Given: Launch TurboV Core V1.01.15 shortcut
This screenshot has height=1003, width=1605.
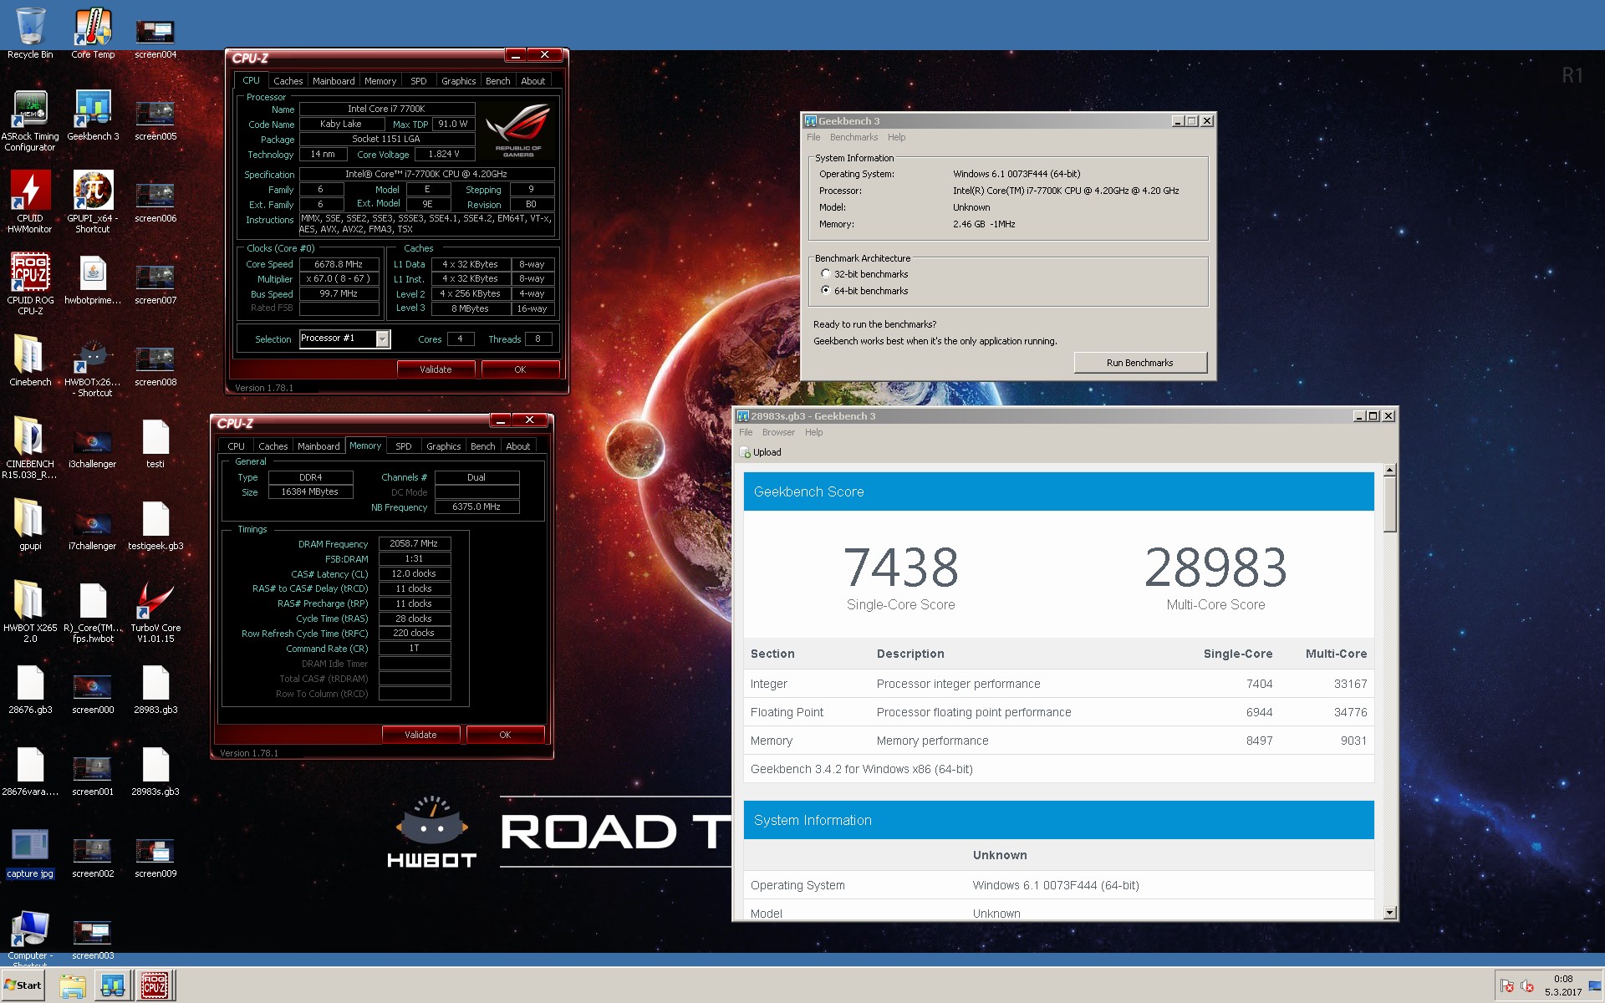Looking at the screenshot, I should [155, 611].
